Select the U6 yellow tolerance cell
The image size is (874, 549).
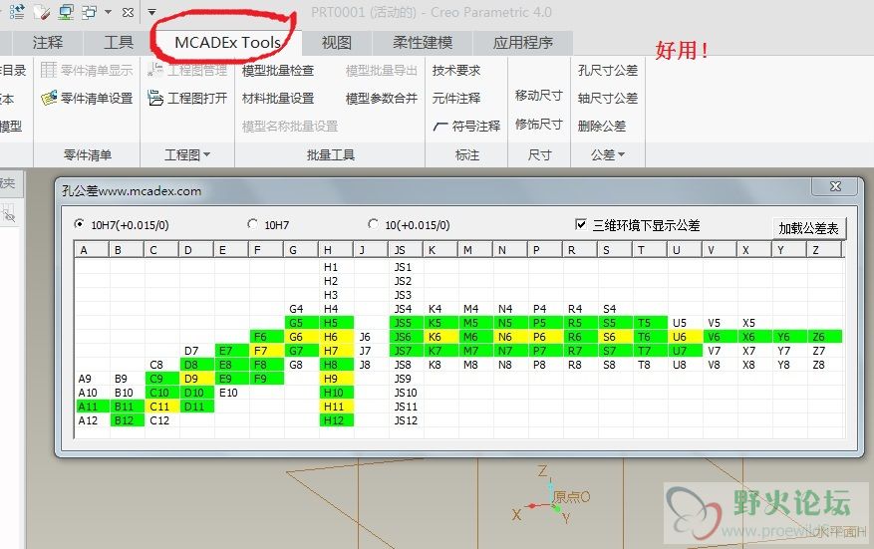(x=685, y=337)
